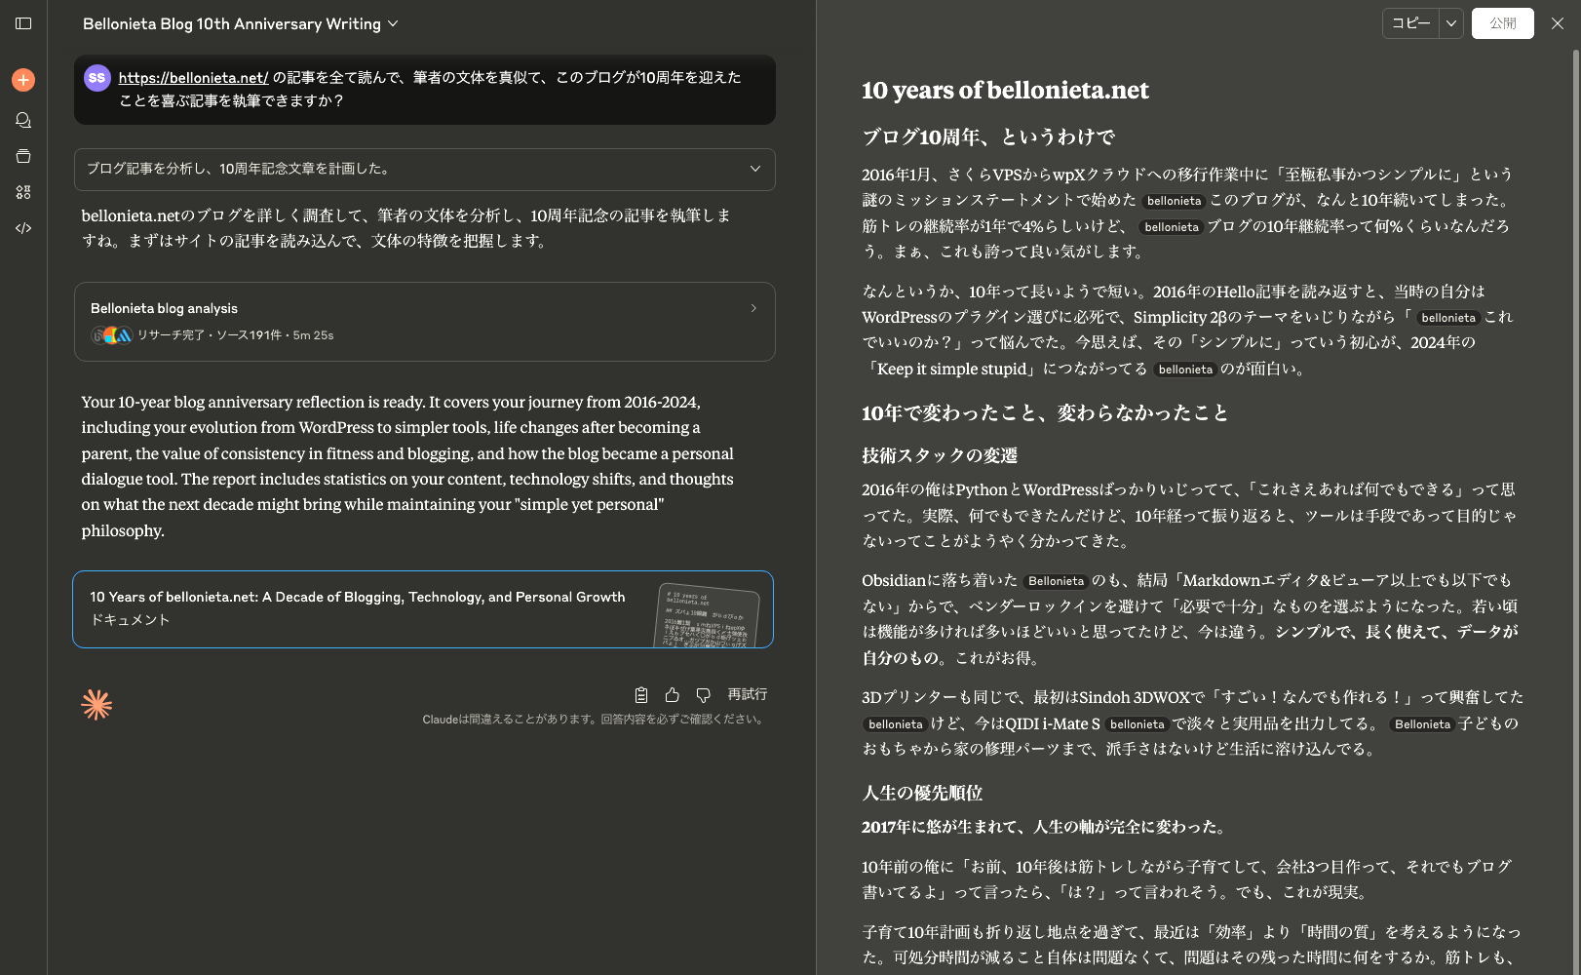Click the document thumbnail preview

pos(707,616)
